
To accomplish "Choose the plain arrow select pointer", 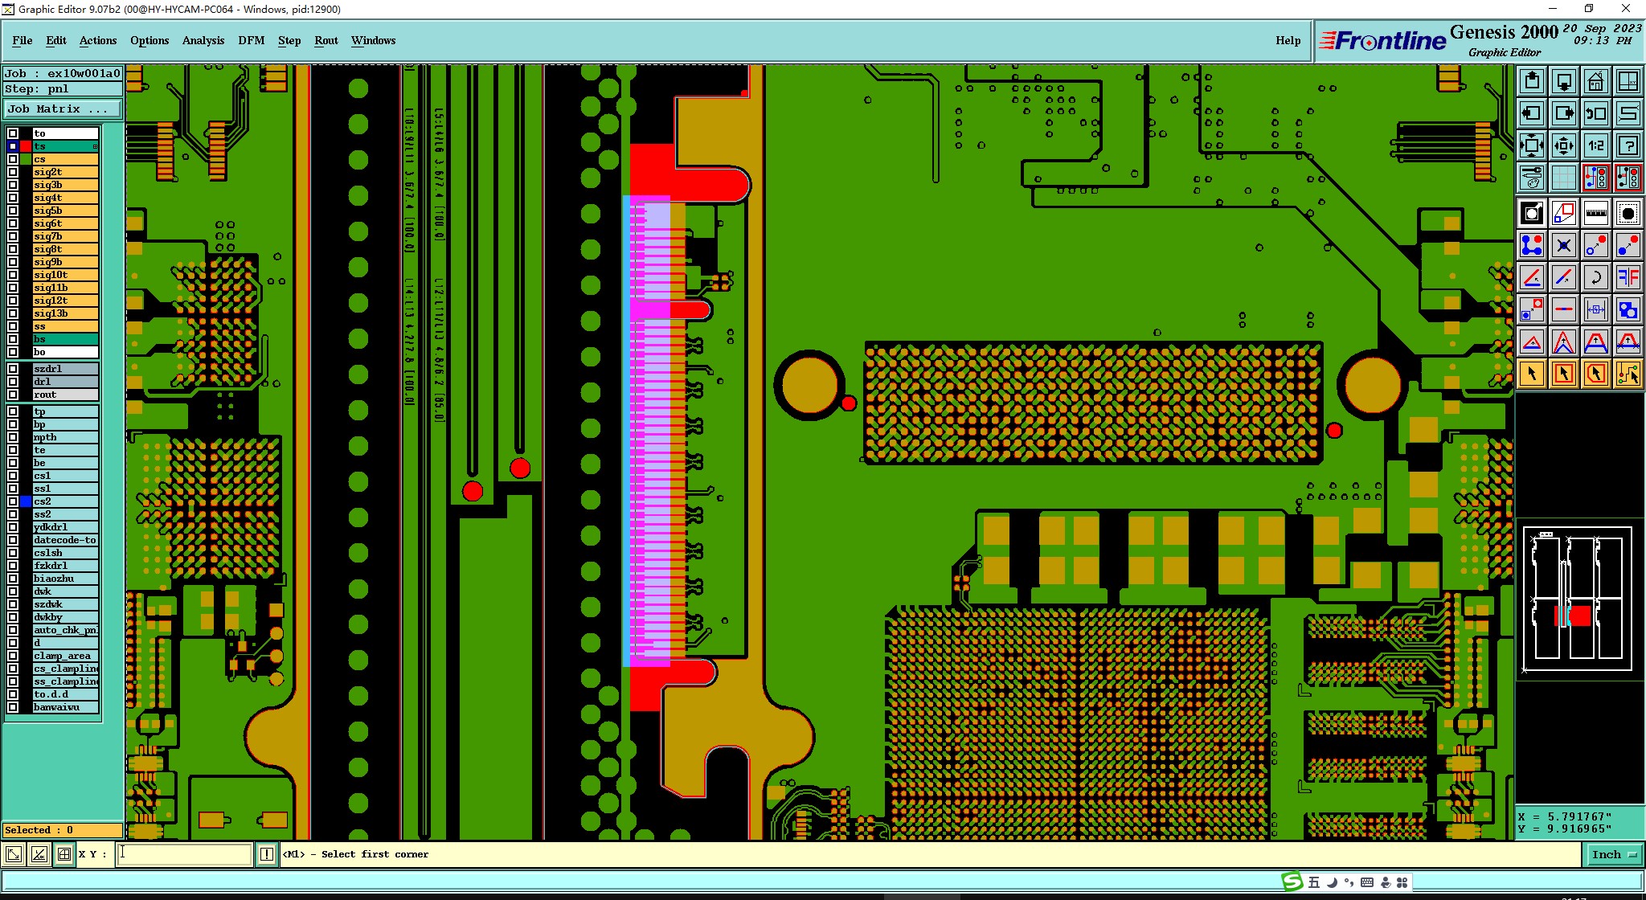I will point(1532,374).
